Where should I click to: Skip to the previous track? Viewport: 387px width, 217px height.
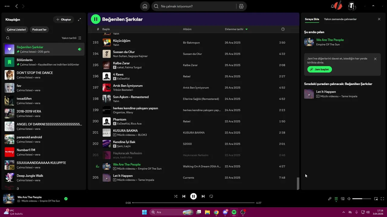click(184, 196)
